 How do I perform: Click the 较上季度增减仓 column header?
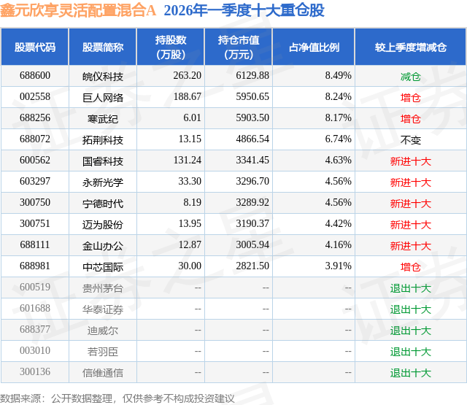(410, 47)
